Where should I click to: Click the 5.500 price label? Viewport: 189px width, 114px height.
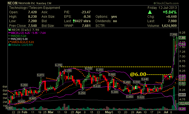coord(137,82)
